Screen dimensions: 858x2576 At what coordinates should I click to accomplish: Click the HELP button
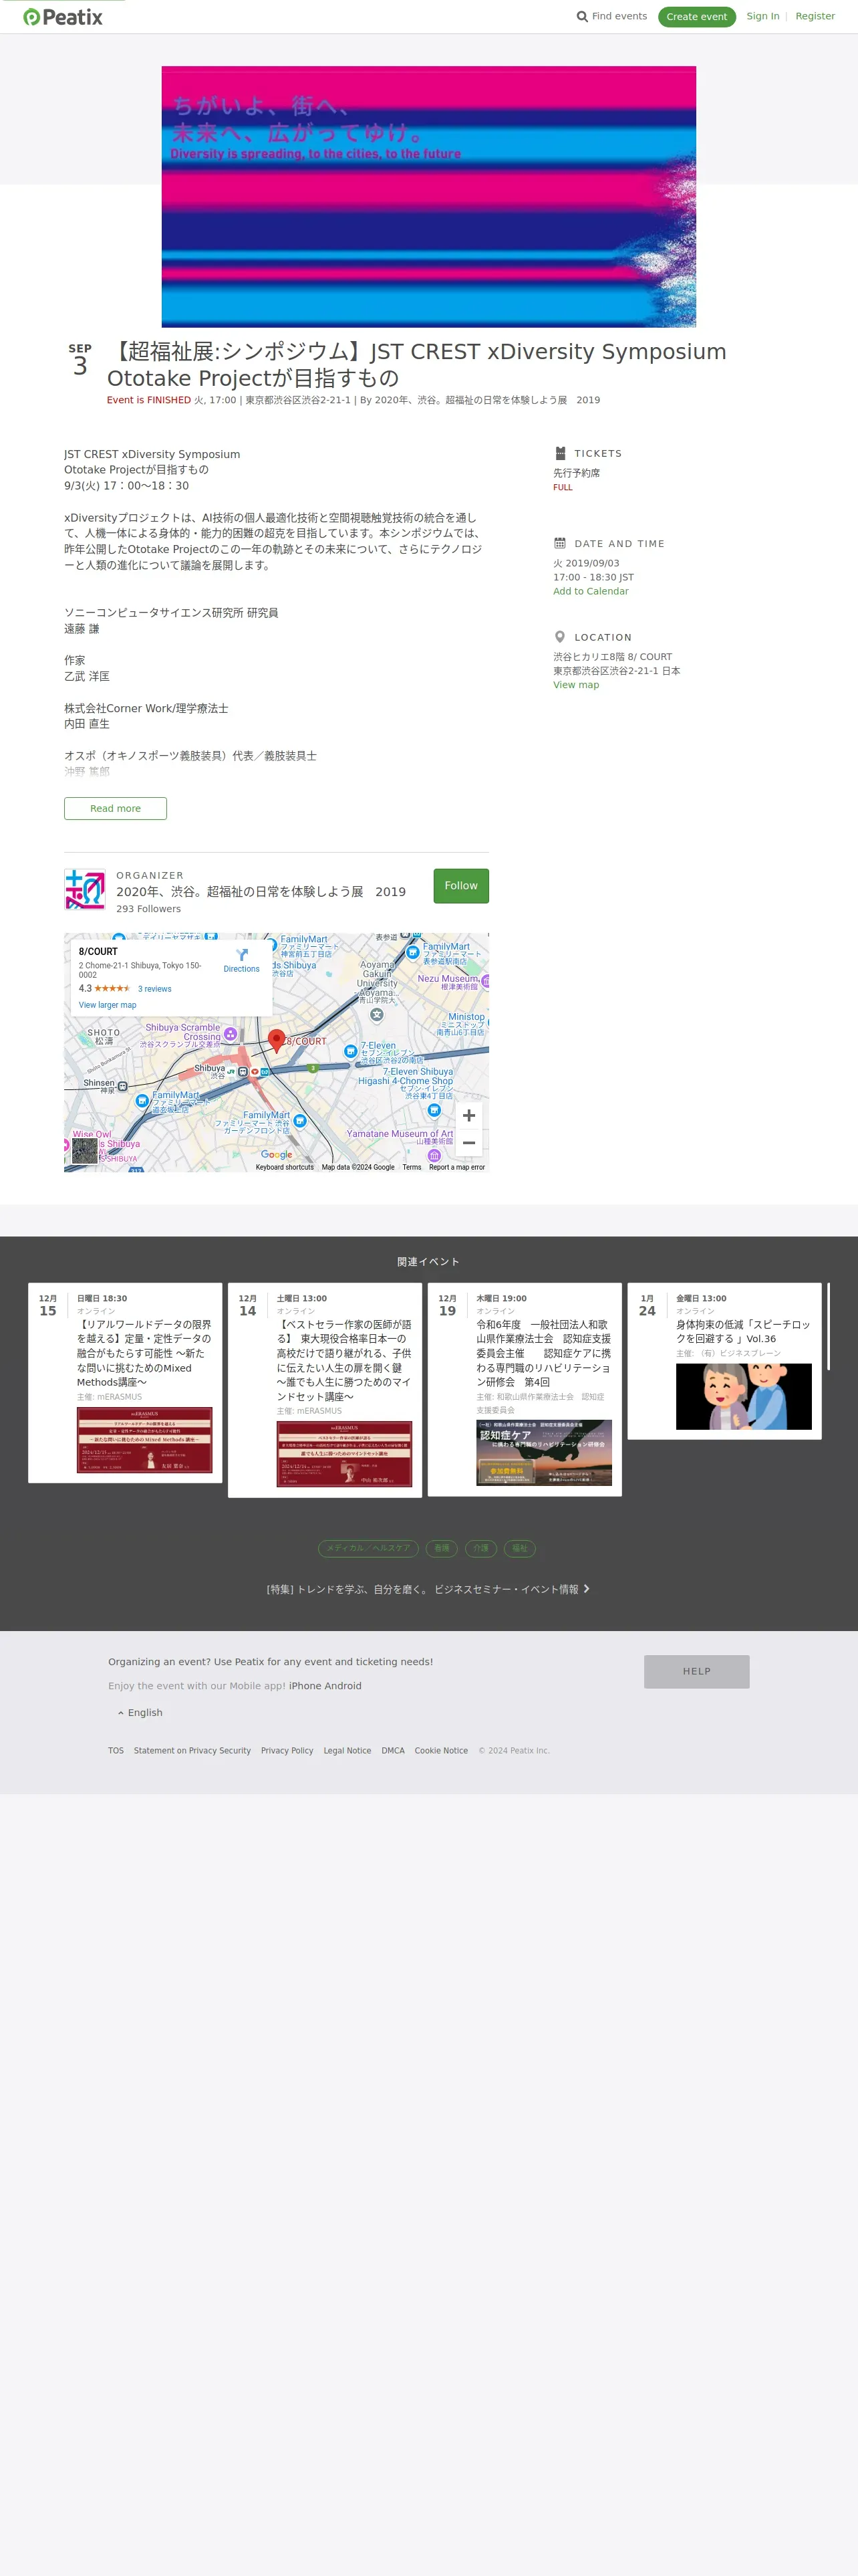(x=696, y=1671)
